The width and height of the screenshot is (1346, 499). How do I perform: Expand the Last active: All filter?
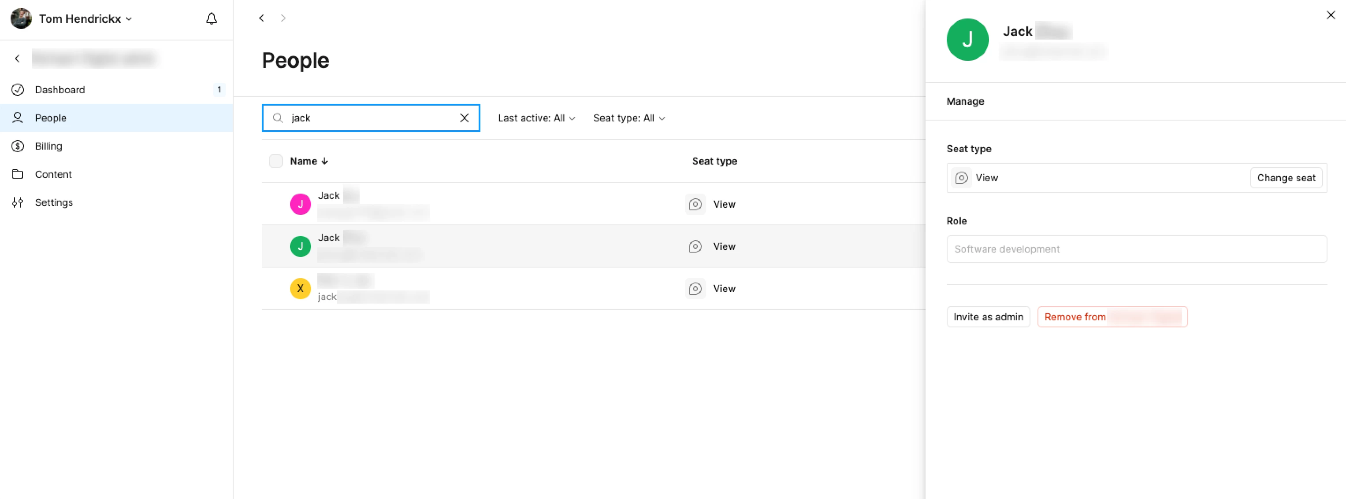point(536,118)
